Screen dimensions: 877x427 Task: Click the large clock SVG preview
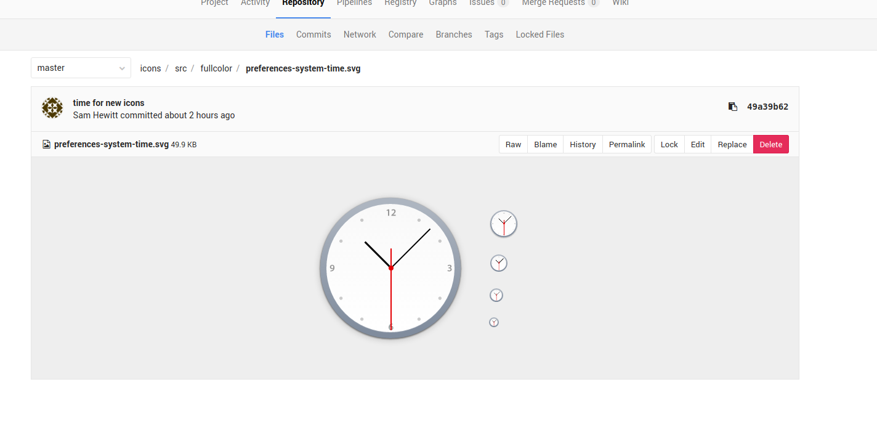tap(390, 268)
